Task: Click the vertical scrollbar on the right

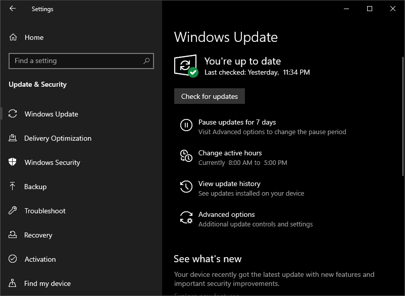Action: (403, 116)
